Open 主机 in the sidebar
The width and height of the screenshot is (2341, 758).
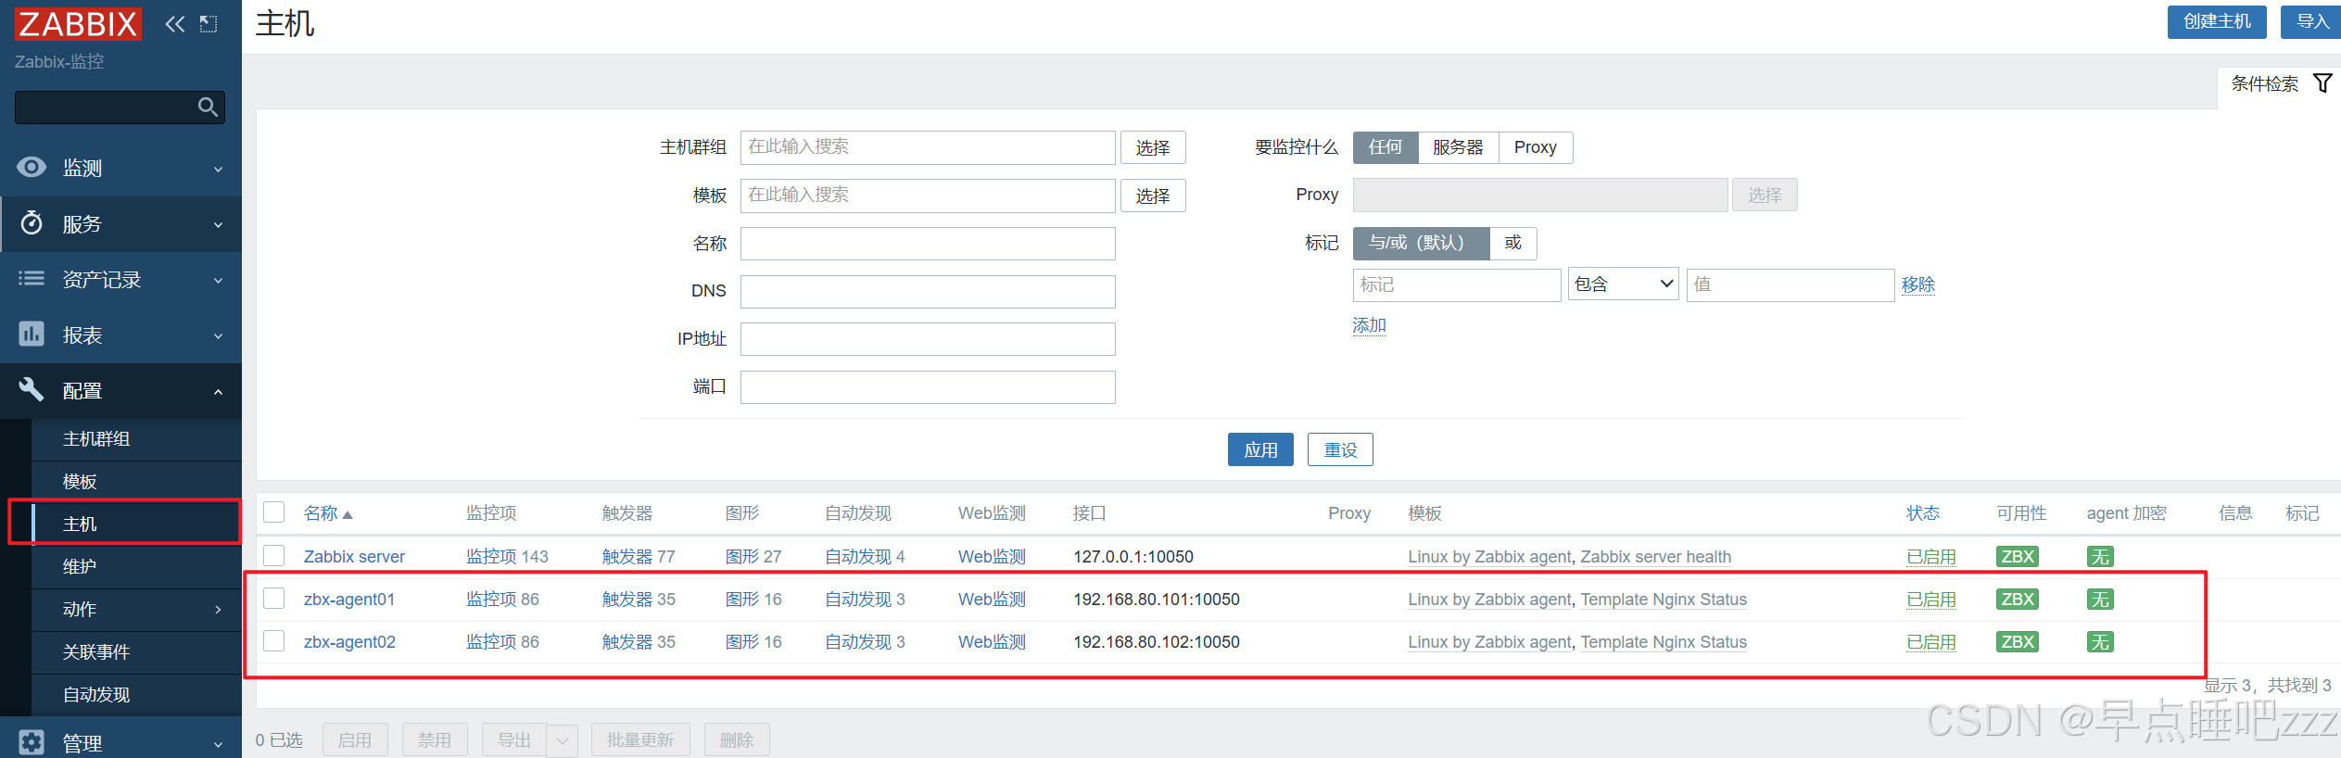[80, 524]
